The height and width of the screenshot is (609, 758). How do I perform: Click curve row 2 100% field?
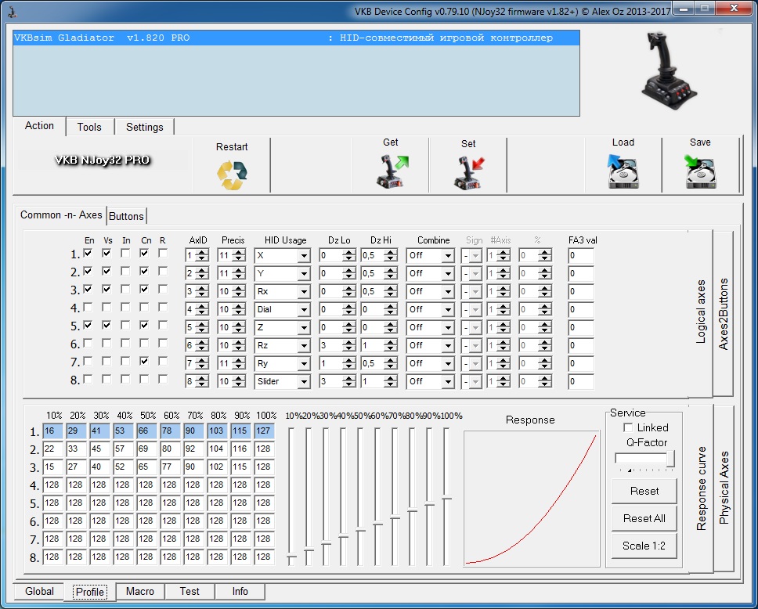(x=265, y=449)
